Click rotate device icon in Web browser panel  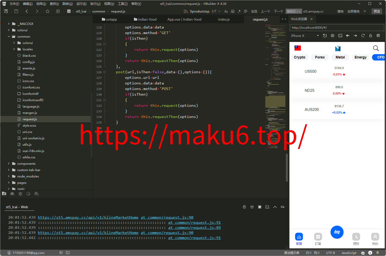(x=325, y=36)
